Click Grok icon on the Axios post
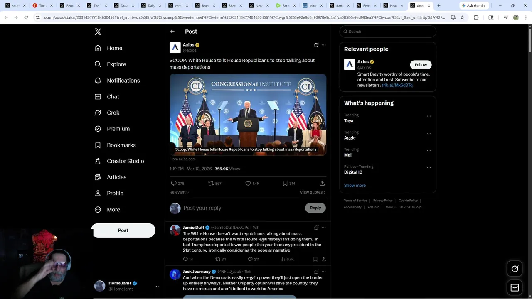532x299 pixels. point(316,45)
